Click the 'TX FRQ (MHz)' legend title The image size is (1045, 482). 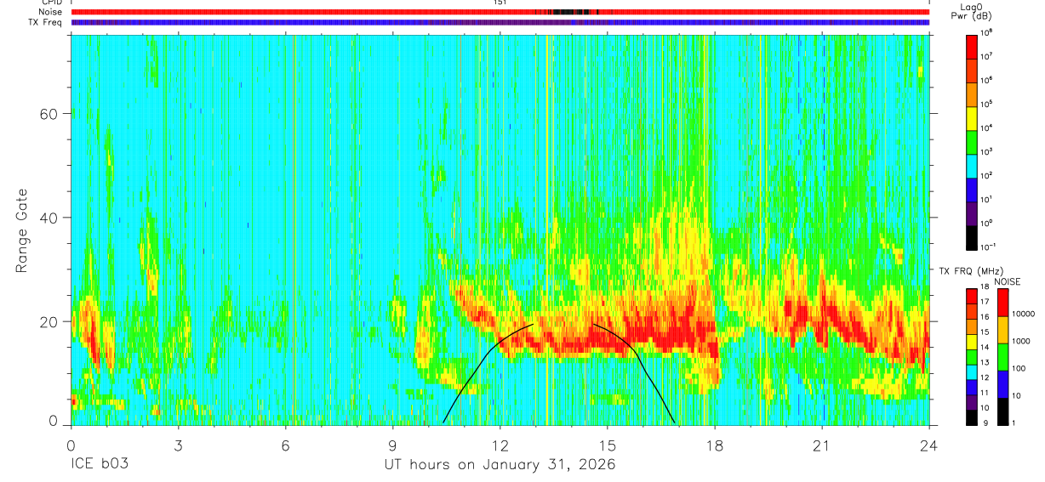[x=972, y=270]
